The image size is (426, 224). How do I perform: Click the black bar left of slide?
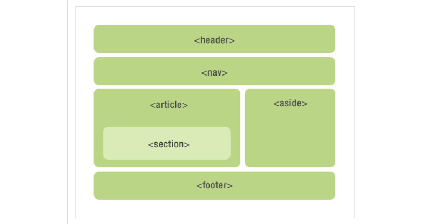(x=33, y=112)
